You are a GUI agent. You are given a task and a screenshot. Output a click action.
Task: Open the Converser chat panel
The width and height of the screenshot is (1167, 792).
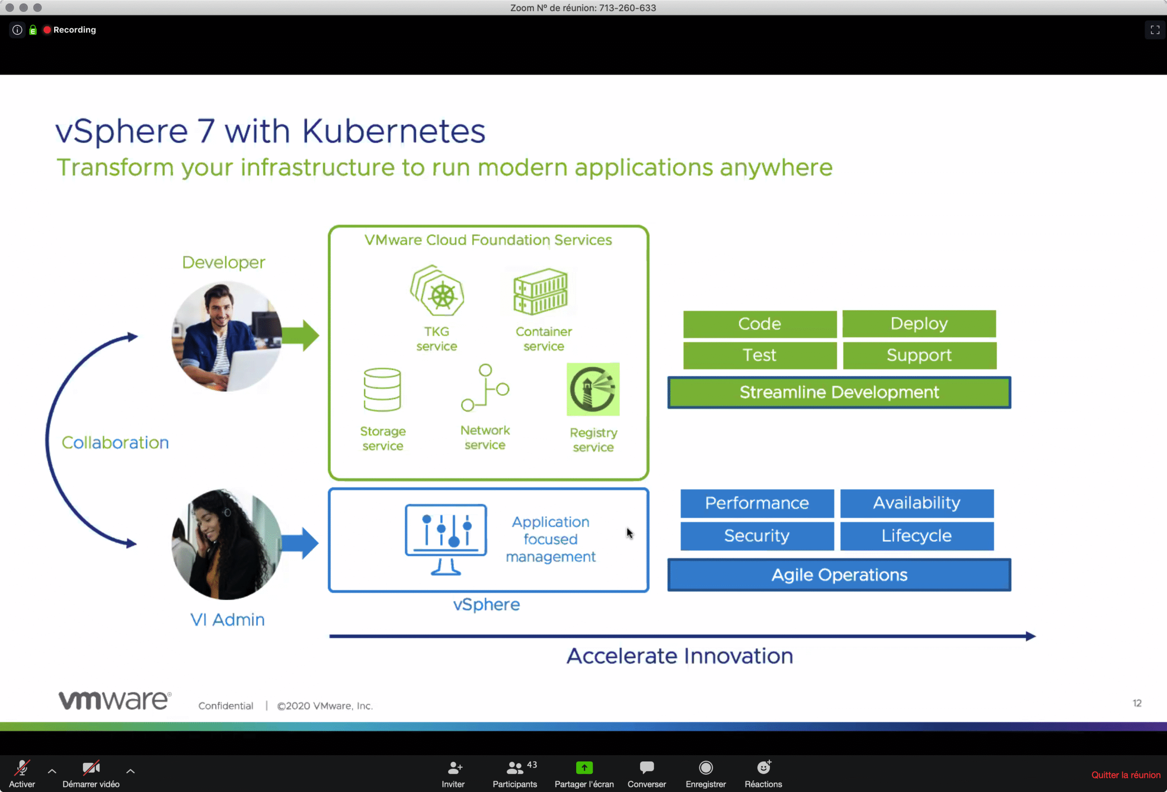tap(646, 773)
